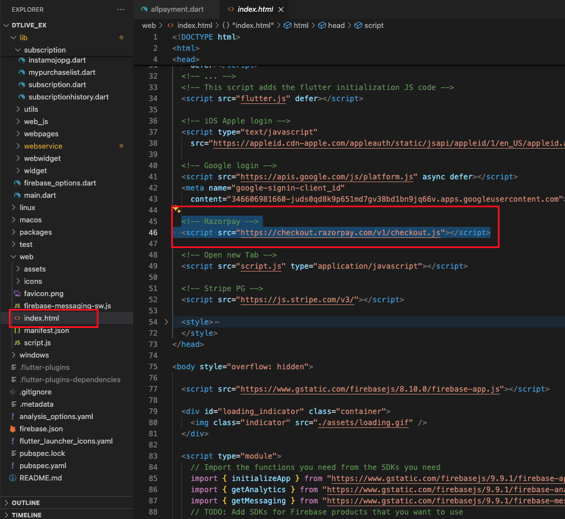Expand the assets folder
This screenshot has height=519, width=565.
(18, 269)
